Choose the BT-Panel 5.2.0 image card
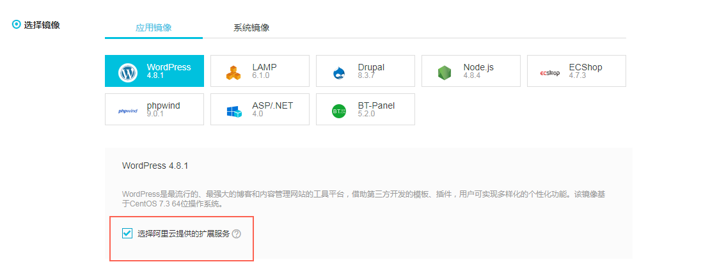This screenshot has height=278, width=717. point(365,109)
